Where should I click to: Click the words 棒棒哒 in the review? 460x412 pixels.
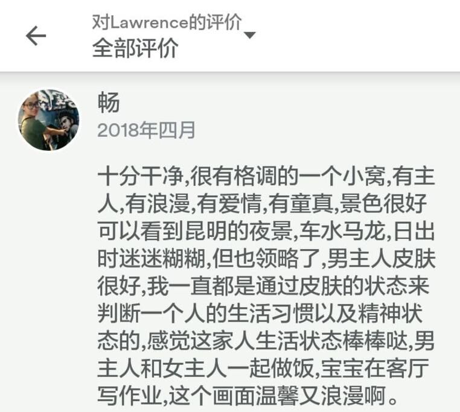[376, 341]
